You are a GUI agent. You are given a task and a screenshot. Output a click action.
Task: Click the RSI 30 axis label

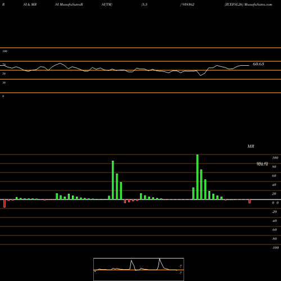click(x=4, y=83)
